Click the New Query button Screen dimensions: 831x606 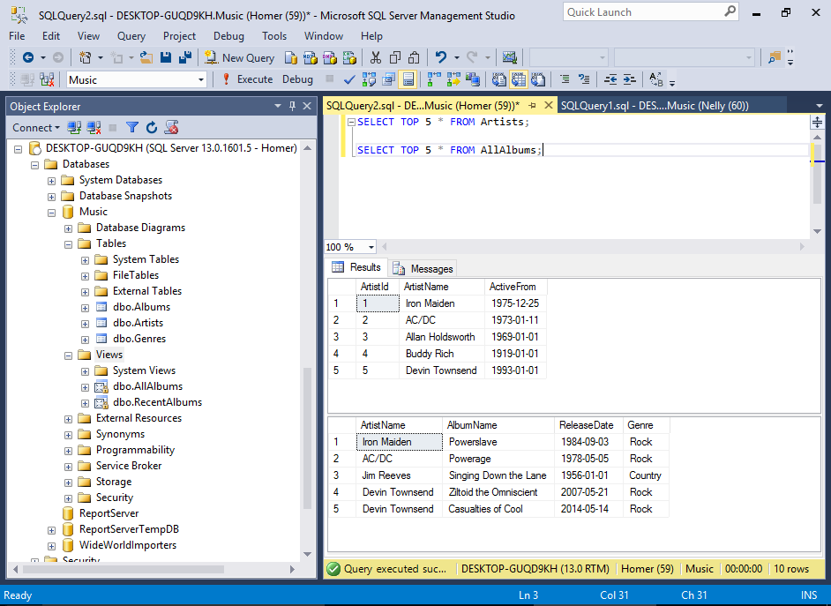(x=240, y=57)
